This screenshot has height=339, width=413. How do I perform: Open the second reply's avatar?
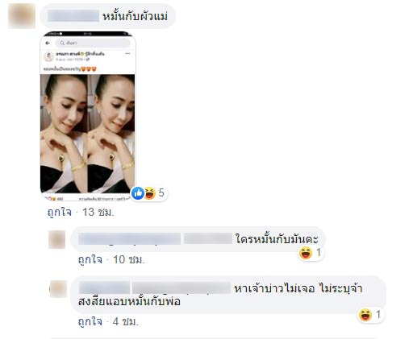[x=58, y=289]
